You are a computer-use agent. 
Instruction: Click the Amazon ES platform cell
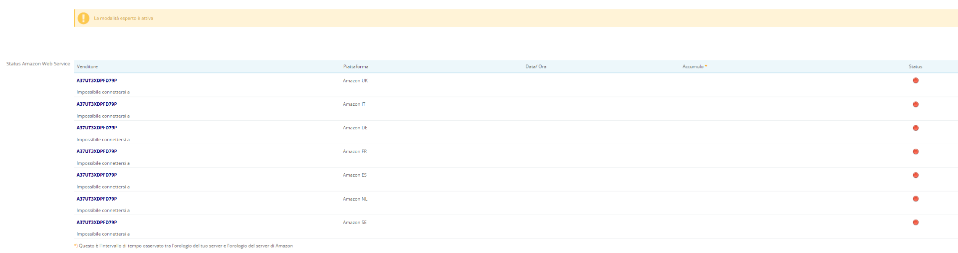[355, 175]
